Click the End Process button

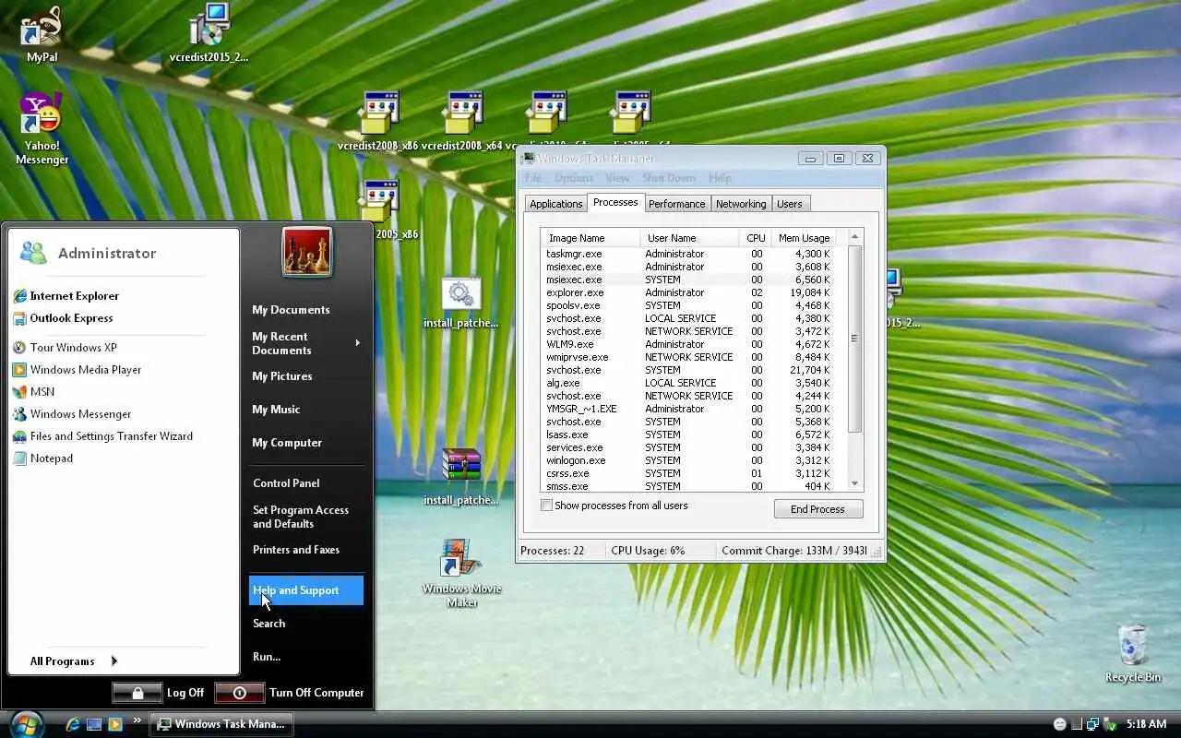click(817, 509)
